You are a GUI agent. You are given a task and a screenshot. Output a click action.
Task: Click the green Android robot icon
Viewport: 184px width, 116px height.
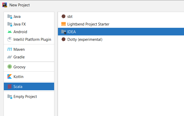click(10, 32)
